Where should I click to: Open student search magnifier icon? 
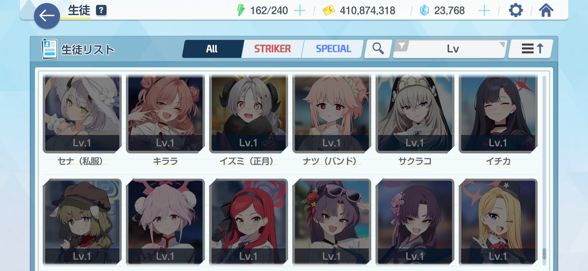378,49
